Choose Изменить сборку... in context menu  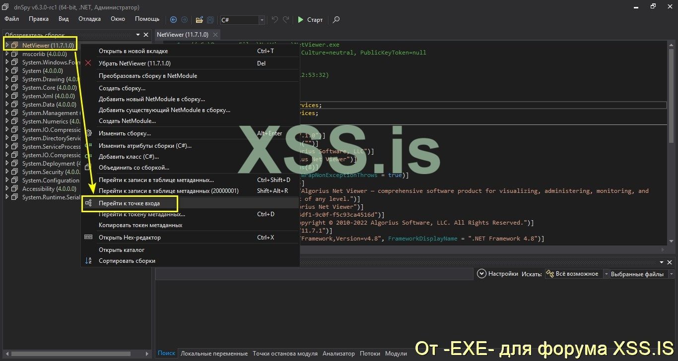190,133
